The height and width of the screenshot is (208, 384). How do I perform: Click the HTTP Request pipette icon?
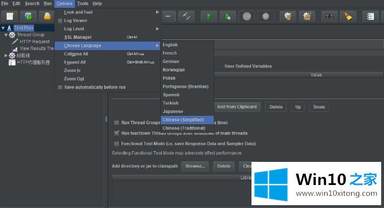15,42
